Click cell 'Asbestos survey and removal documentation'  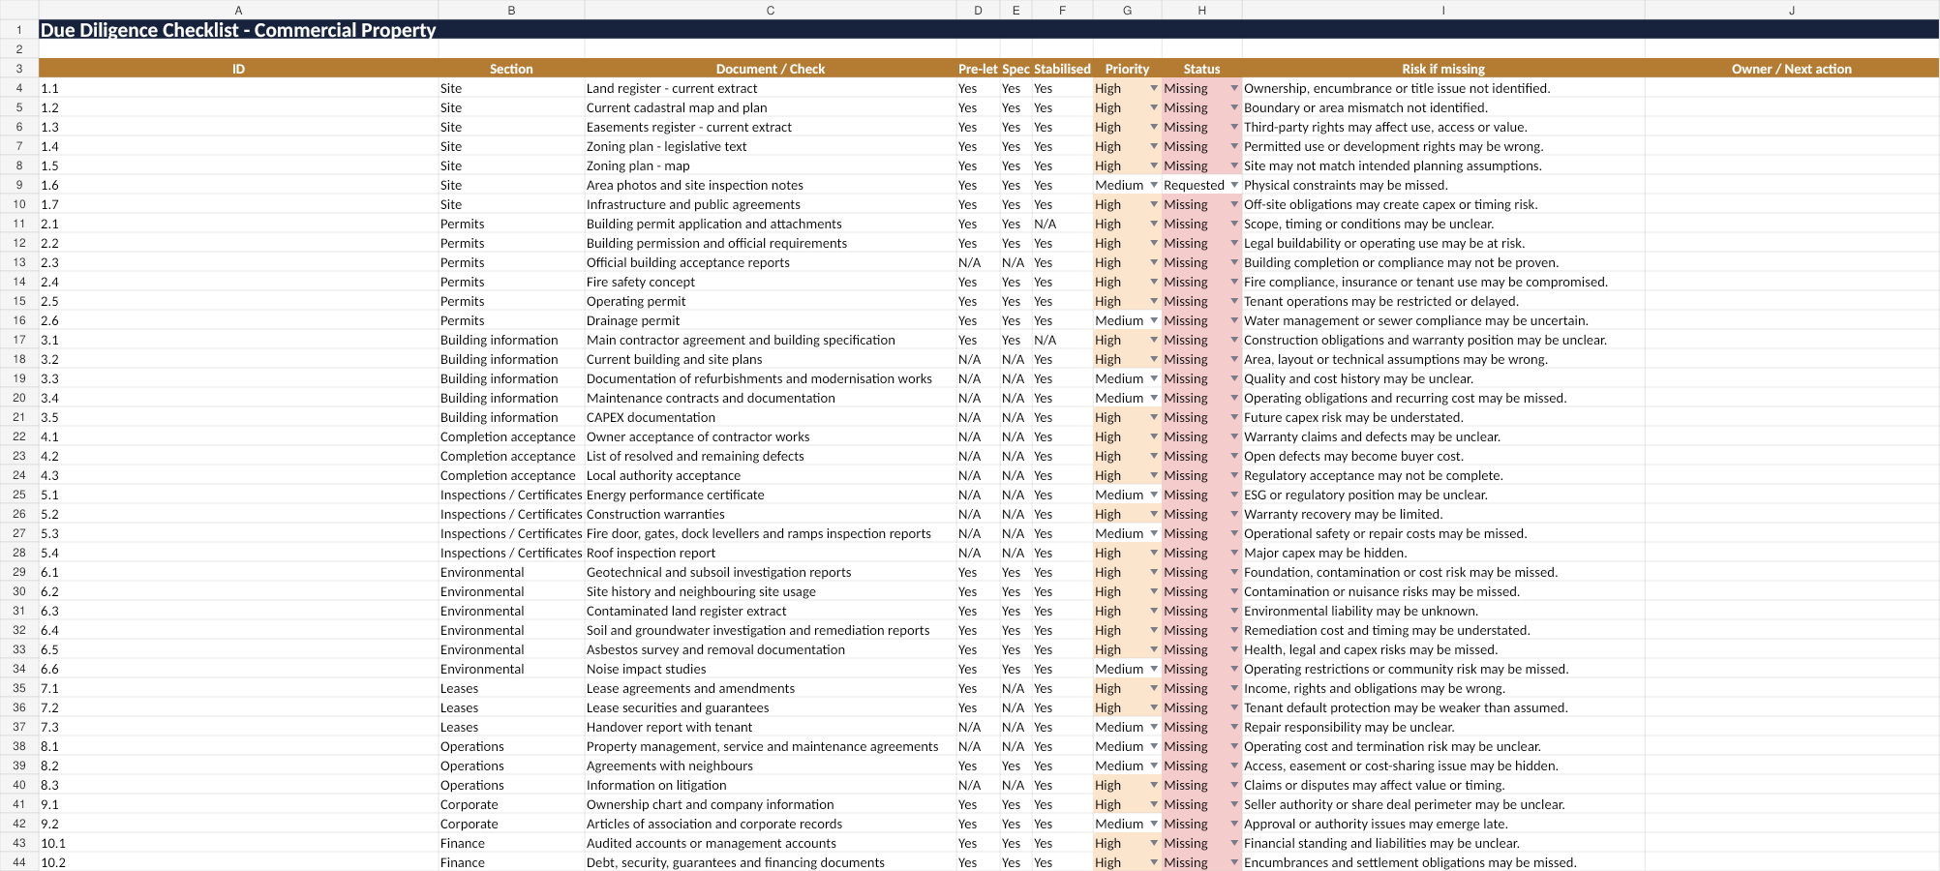[x=771, y=649]
